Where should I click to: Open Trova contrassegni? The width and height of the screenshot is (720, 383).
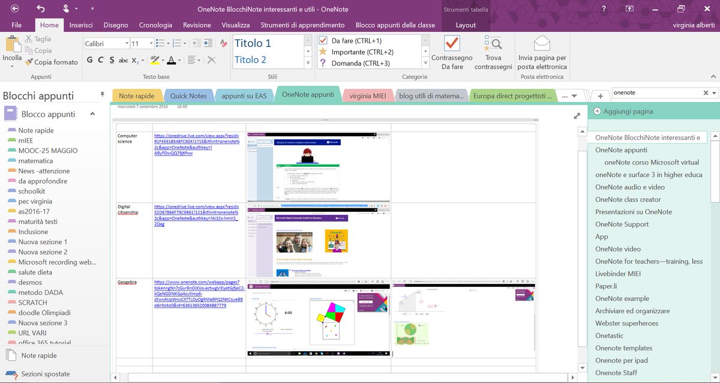coord(493,52)
